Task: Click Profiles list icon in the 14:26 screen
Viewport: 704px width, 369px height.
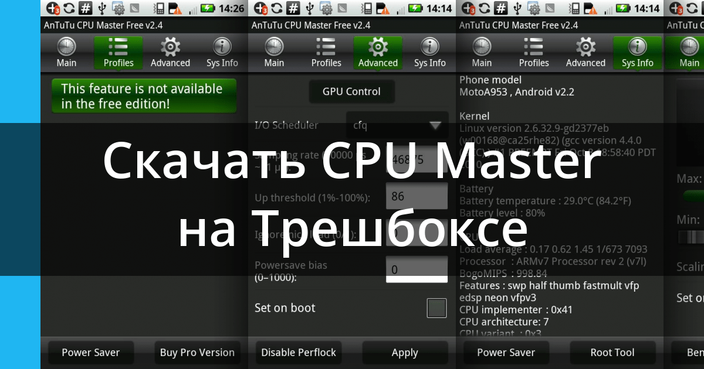Action: (118, 46)
